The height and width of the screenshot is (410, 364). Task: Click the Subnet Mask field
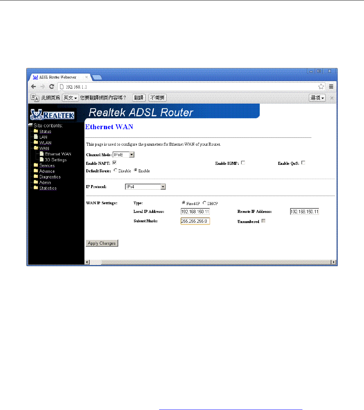pyautogui.click(x=195, y=221)
